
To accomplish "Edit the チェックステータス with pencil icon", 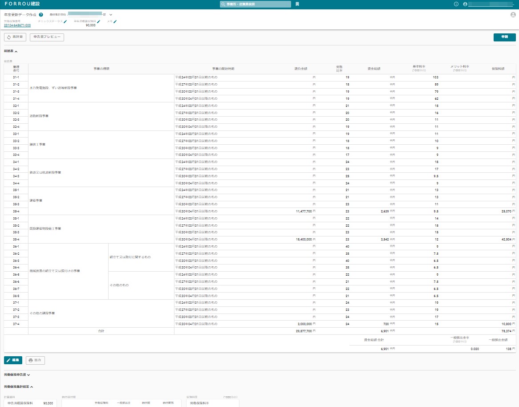I will [x=65, y=21].
